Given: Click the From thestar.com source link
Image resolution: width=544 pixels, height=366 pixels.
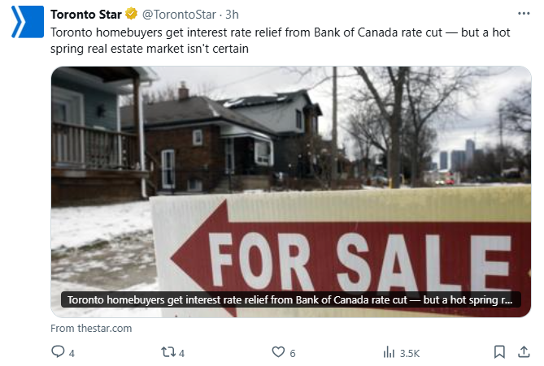Looking at the screenshot, I should tap(90, 328).
